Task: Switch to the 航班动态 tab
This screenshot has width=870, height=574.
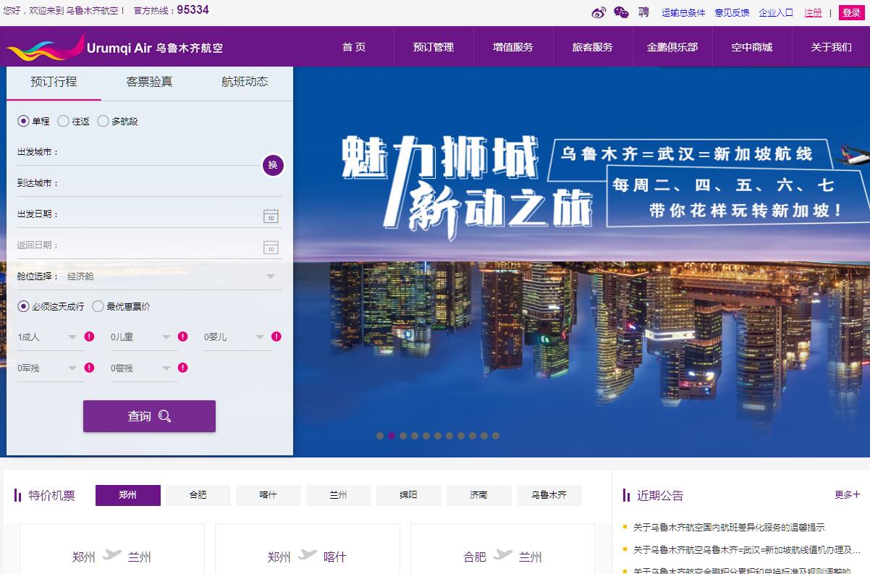Action: tap(245, 82)
